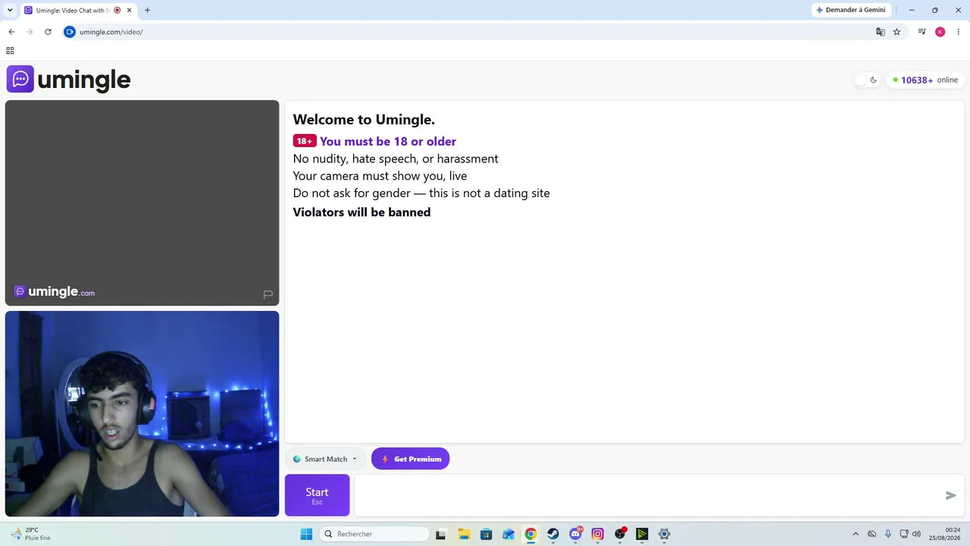
Task: Click the tab recording indicator icon
Action: coord(117,11)
